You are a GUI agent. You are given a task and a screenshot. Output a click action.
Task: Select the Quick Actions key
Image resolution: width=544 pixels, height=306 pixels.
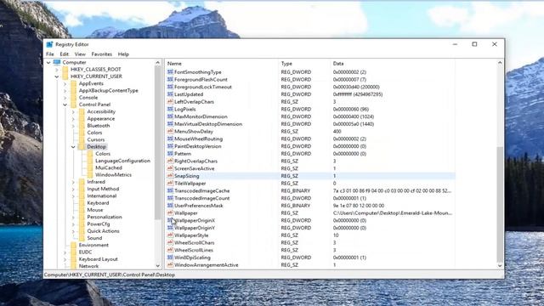coord(104,231)
